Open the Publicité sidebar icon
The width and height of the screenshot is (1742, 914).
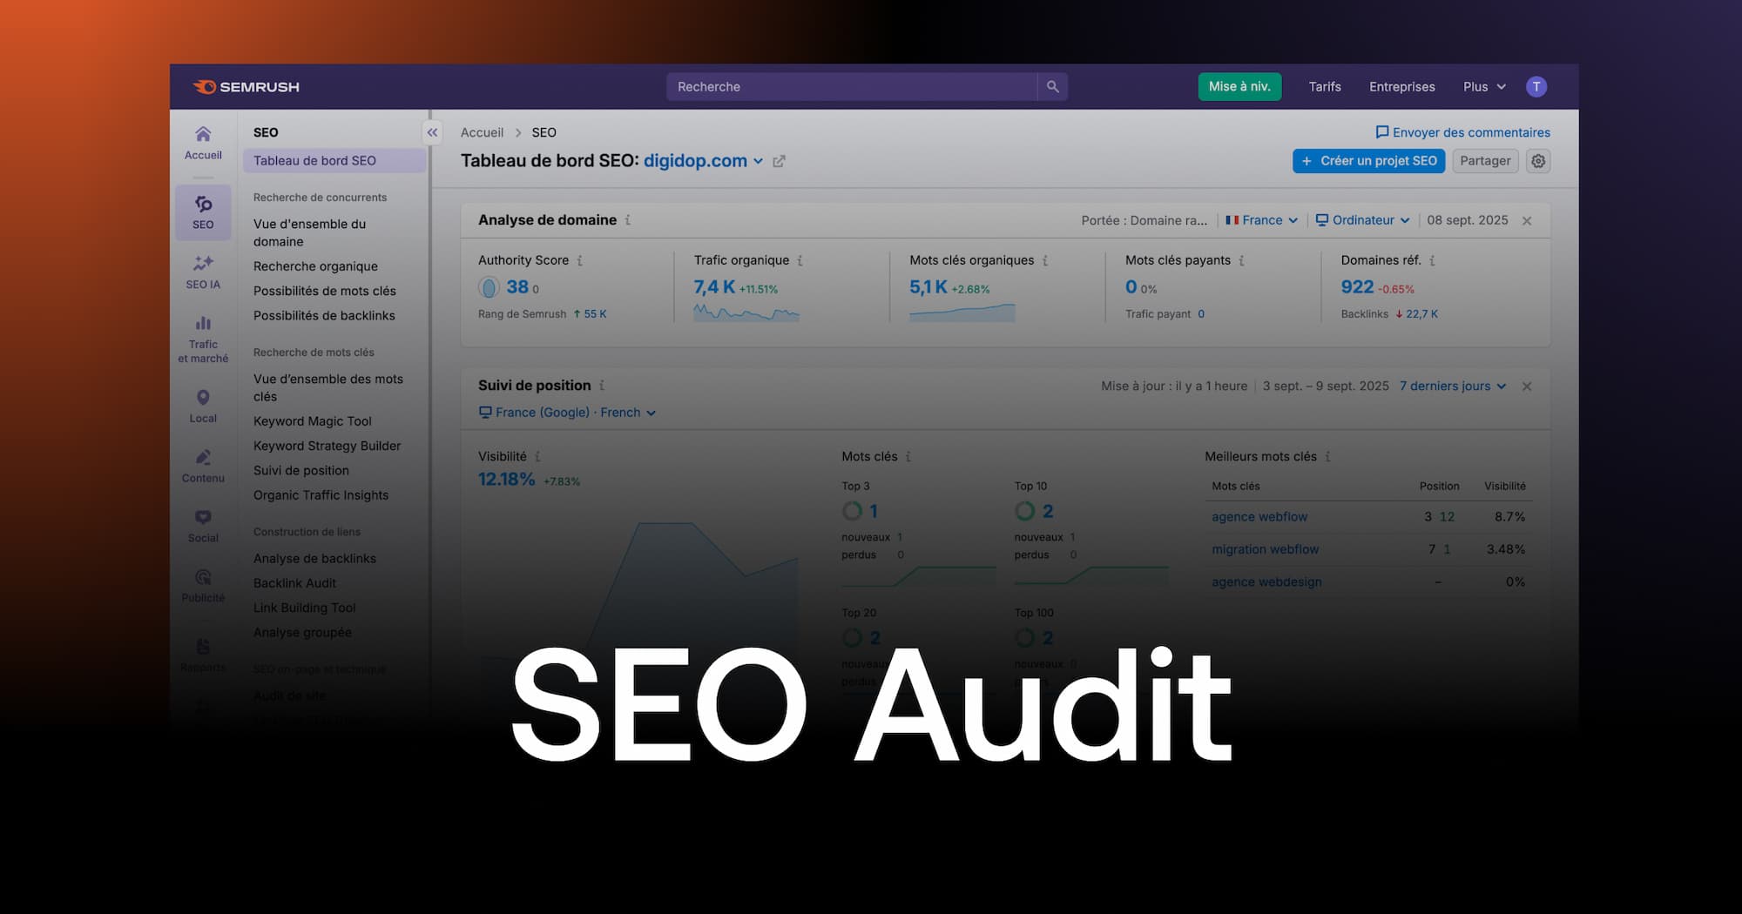pyautogui.click(x=203, y=579)
